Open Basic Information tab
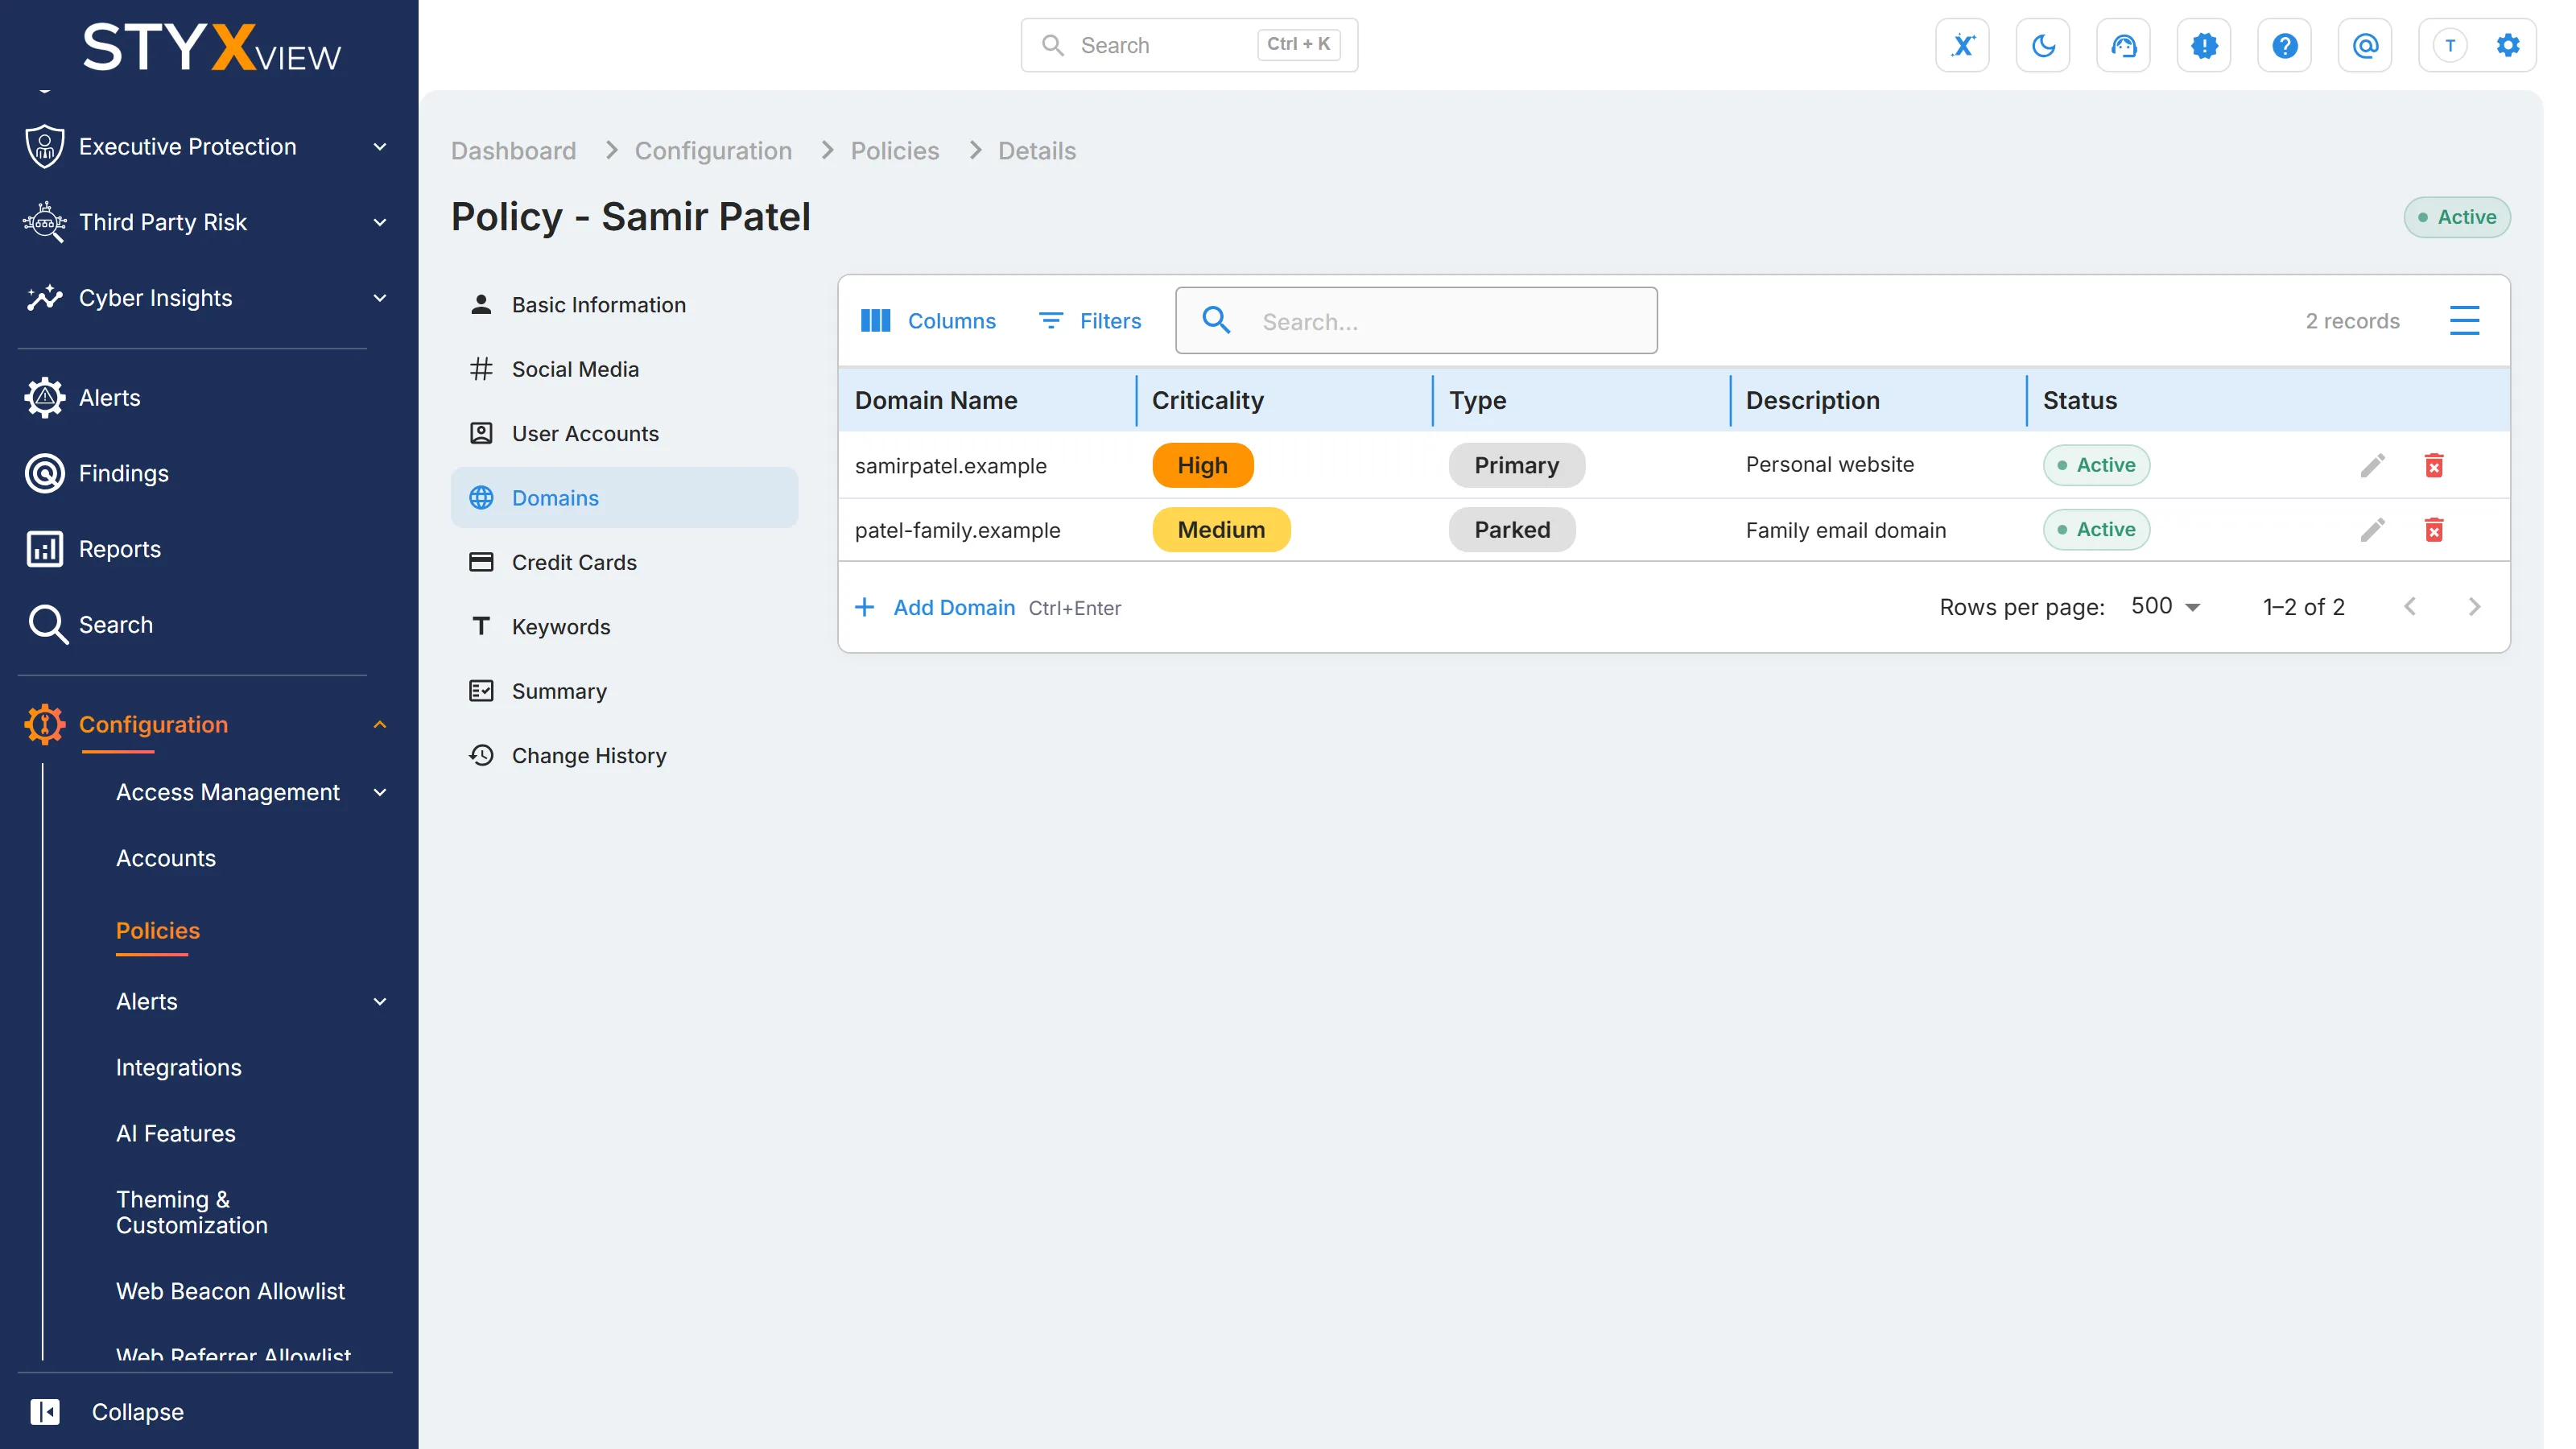This screenshot has height=1449, width=2576. coord(624,305)
